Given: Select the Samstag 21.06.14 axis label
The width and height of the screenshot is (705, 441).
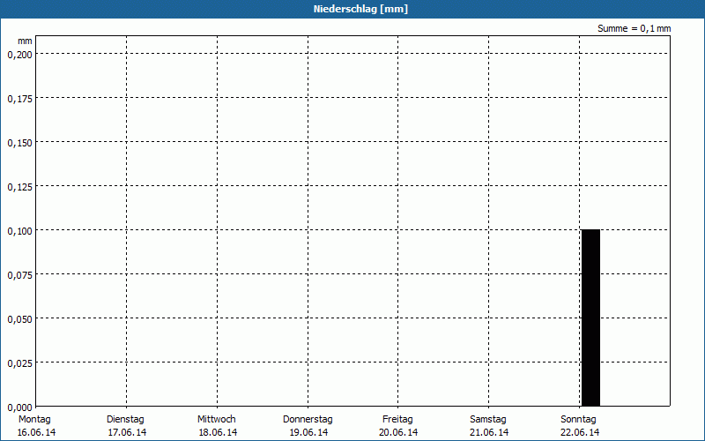Looking at the screenshot, I should tap(488, 425).
